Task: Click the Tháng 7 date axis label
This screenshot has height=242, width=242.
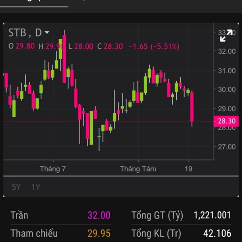Action: click(53, 169)
